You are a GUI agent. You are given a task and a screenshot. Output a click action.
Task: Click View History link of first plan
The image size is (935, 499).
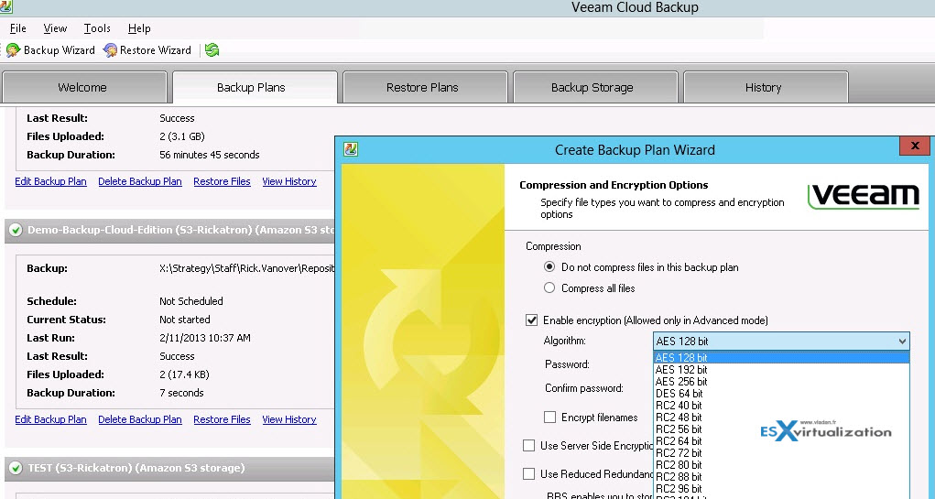(289, 181)
